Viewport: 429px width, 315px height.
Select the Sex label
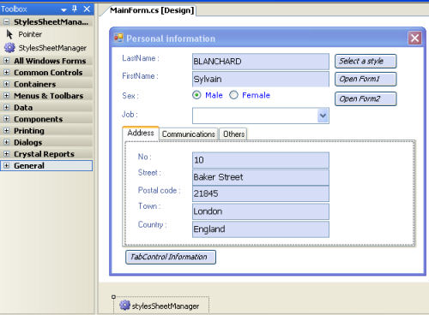point(130,96)
